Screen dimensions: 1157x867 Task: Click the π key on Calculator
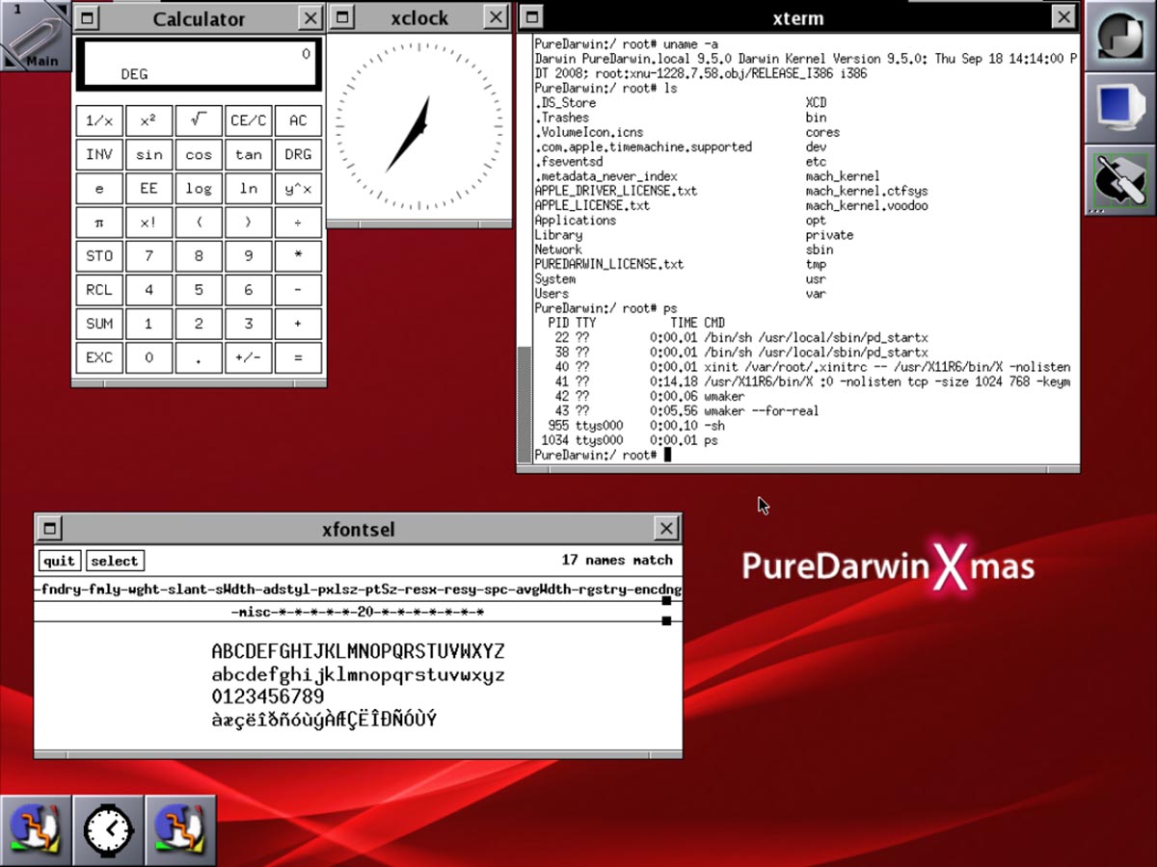99,223
